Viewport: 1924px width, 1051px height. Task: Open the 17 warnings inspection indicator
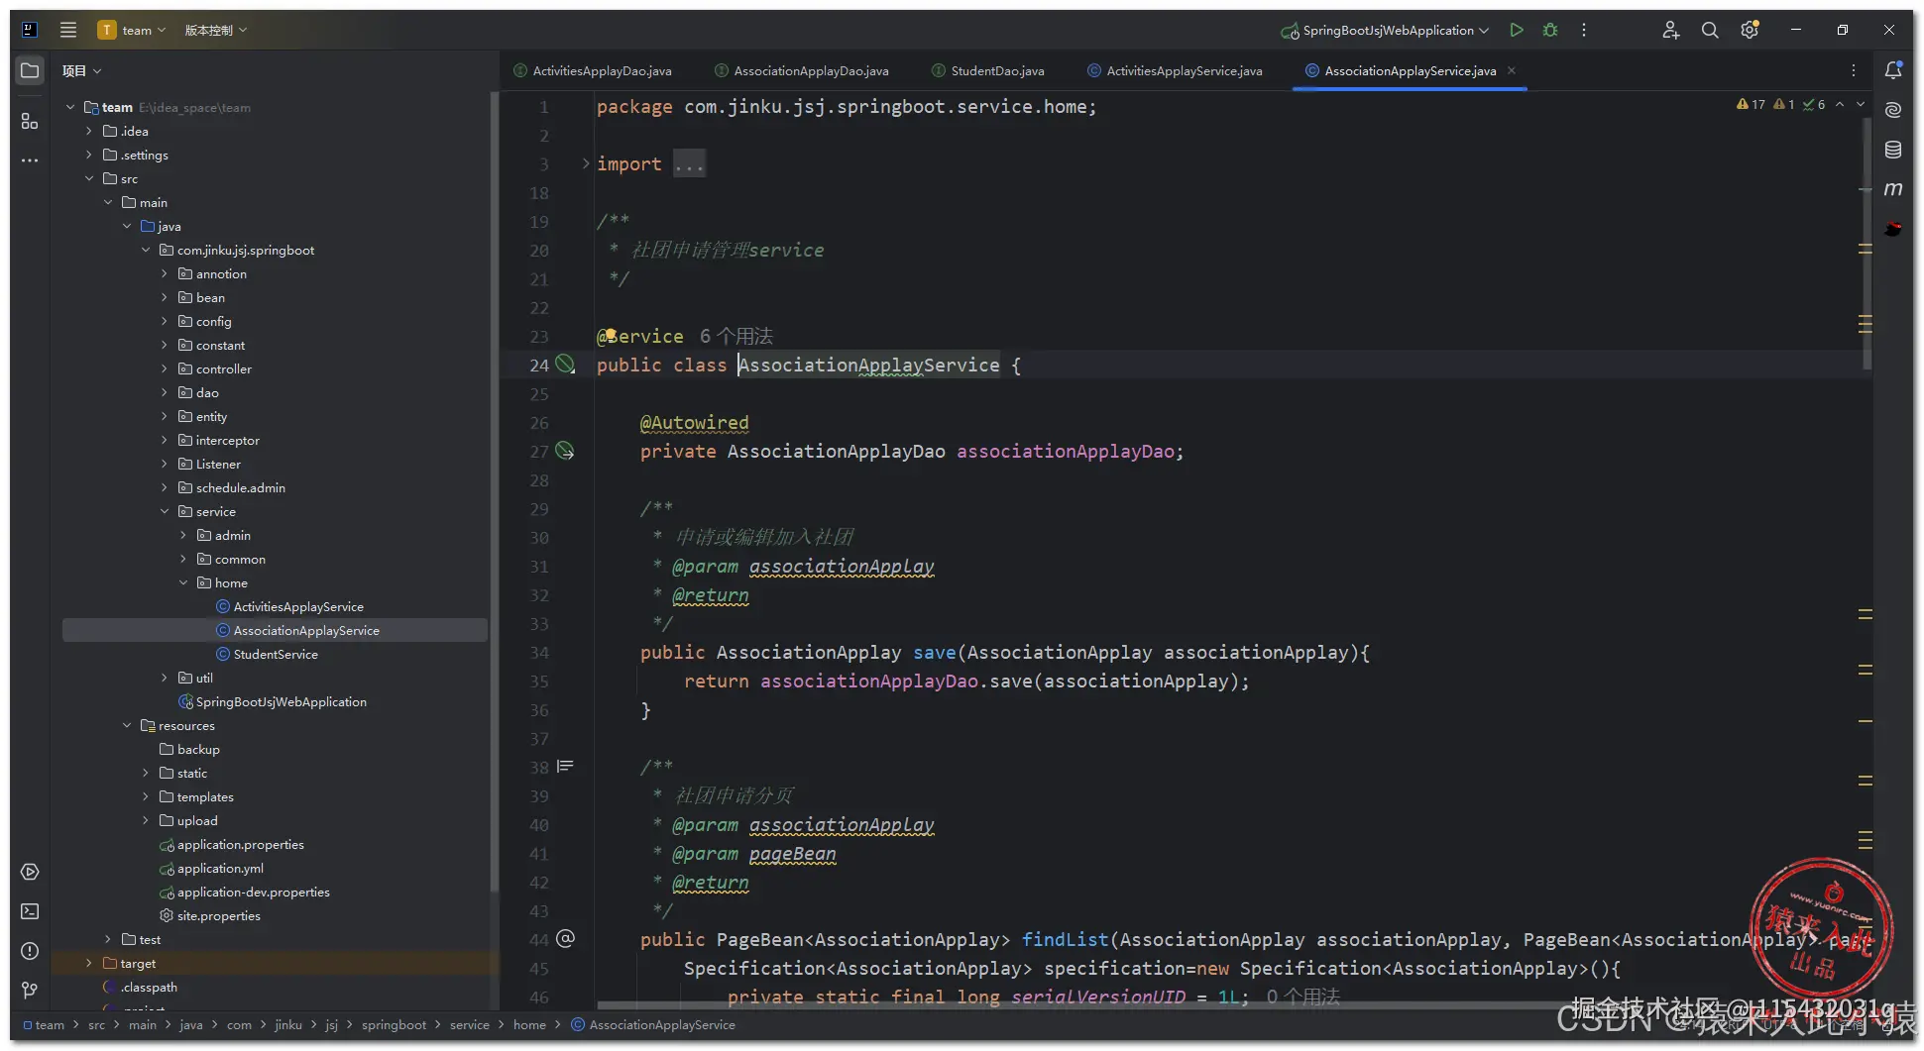(x=1751, y=104)
